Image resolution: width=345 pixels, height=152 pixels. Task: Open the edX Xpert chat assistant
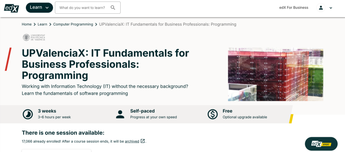pyautogui.click(x=321, y=144)
